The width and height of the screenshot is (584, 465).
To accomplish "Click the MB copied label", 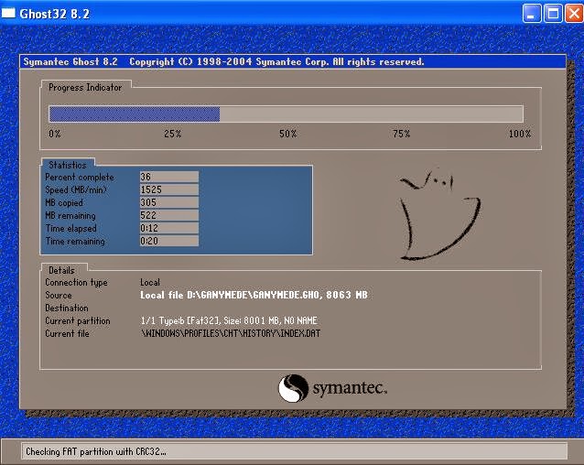I will [64, 203].
